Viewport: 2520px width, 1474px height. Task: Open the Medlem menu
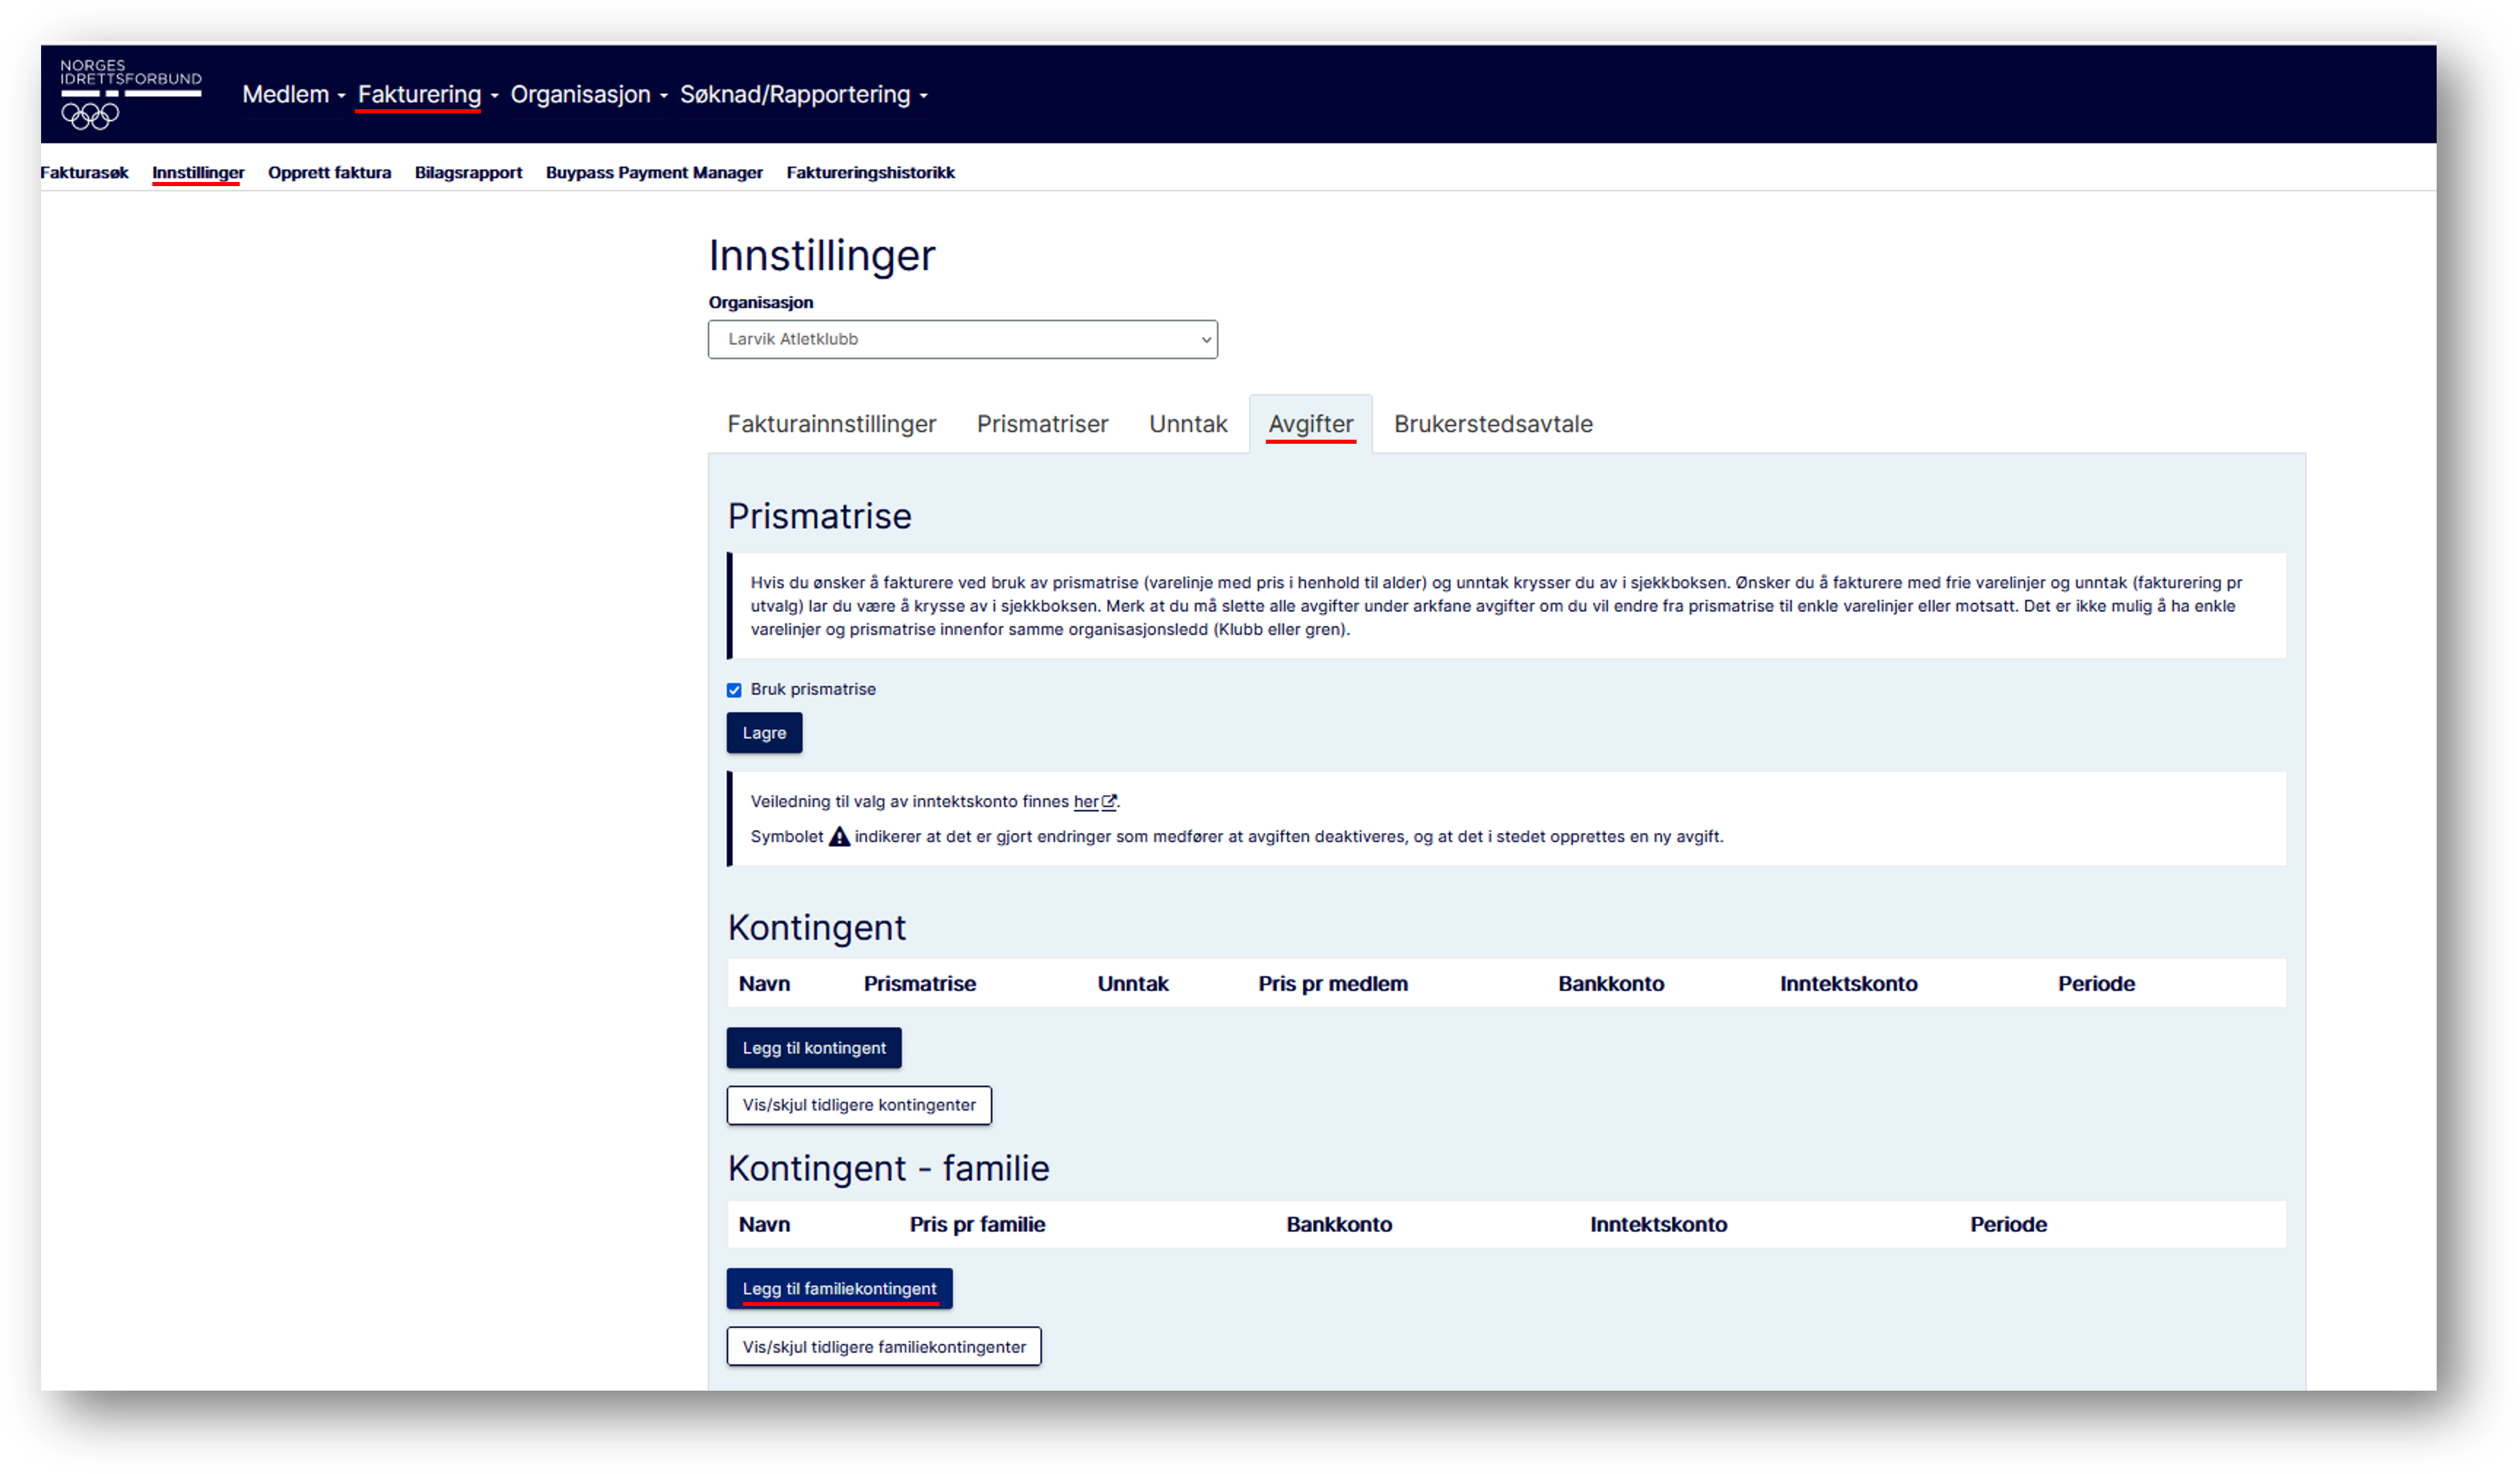tap(293, 94)
